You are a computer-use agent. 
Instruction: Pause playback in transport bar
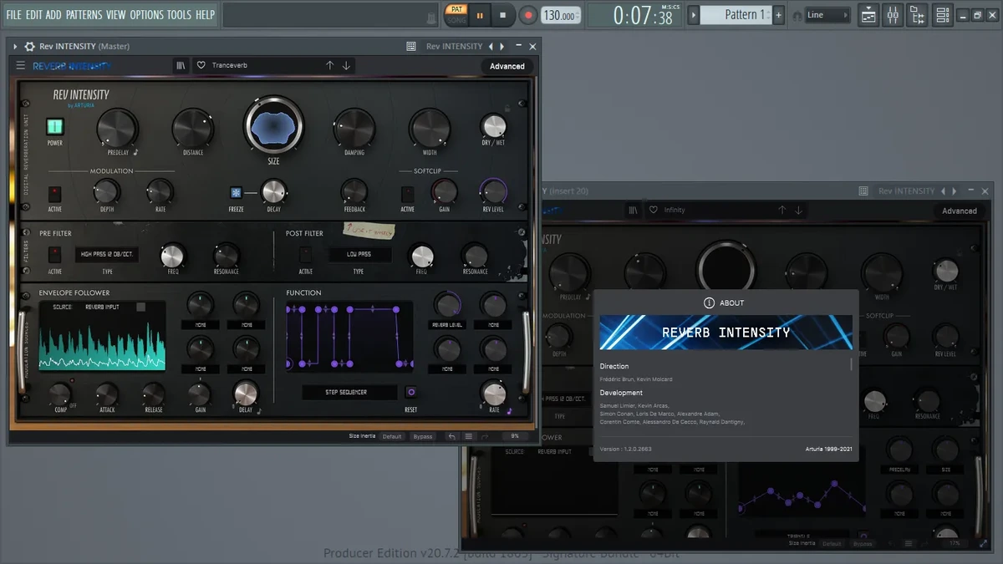coord(480,15)
